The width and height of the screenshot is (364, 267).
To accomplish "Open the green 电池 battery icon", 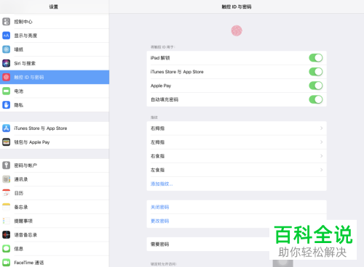I will (7, 91).
